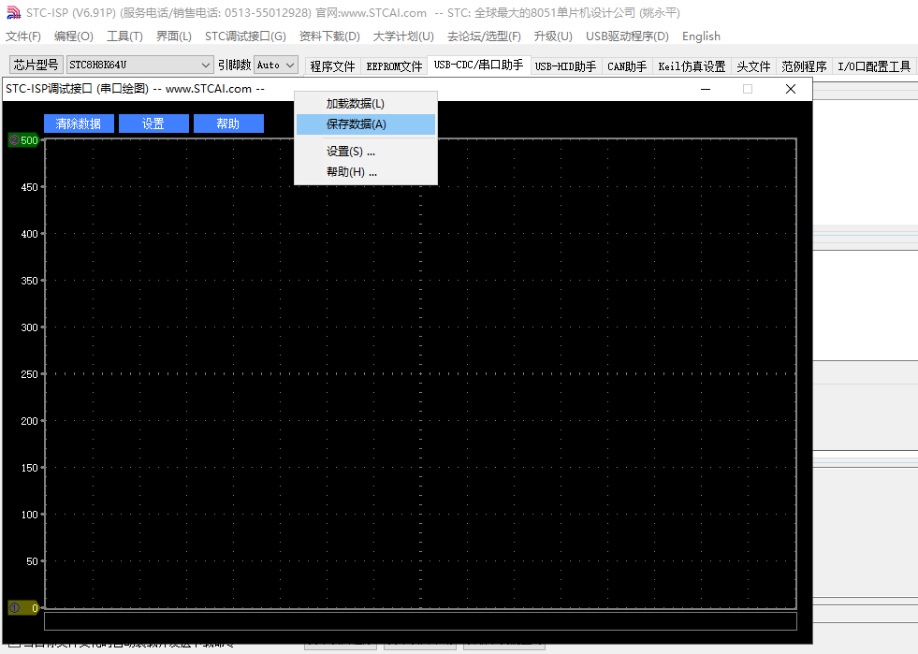Close the STC-ISP调试接口 serial plot window
Viewport: 918px width, 654px height.
pyautogui.click(x=790, y=89)
